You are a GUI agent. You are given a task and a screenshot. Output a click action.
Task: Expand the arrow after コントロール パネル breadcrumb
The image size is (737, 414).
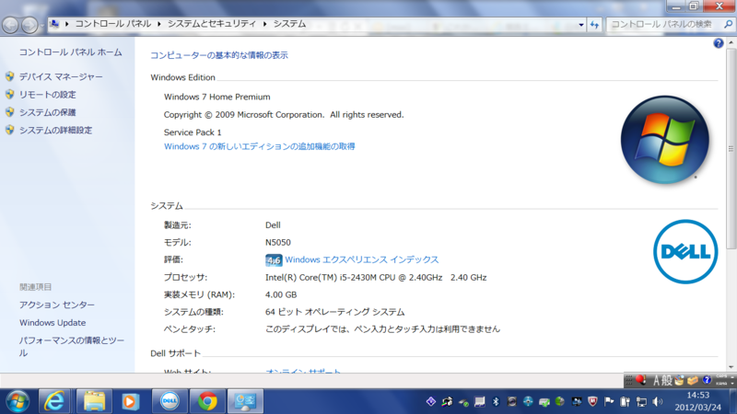pyautogui.click(x=159, y=24)
